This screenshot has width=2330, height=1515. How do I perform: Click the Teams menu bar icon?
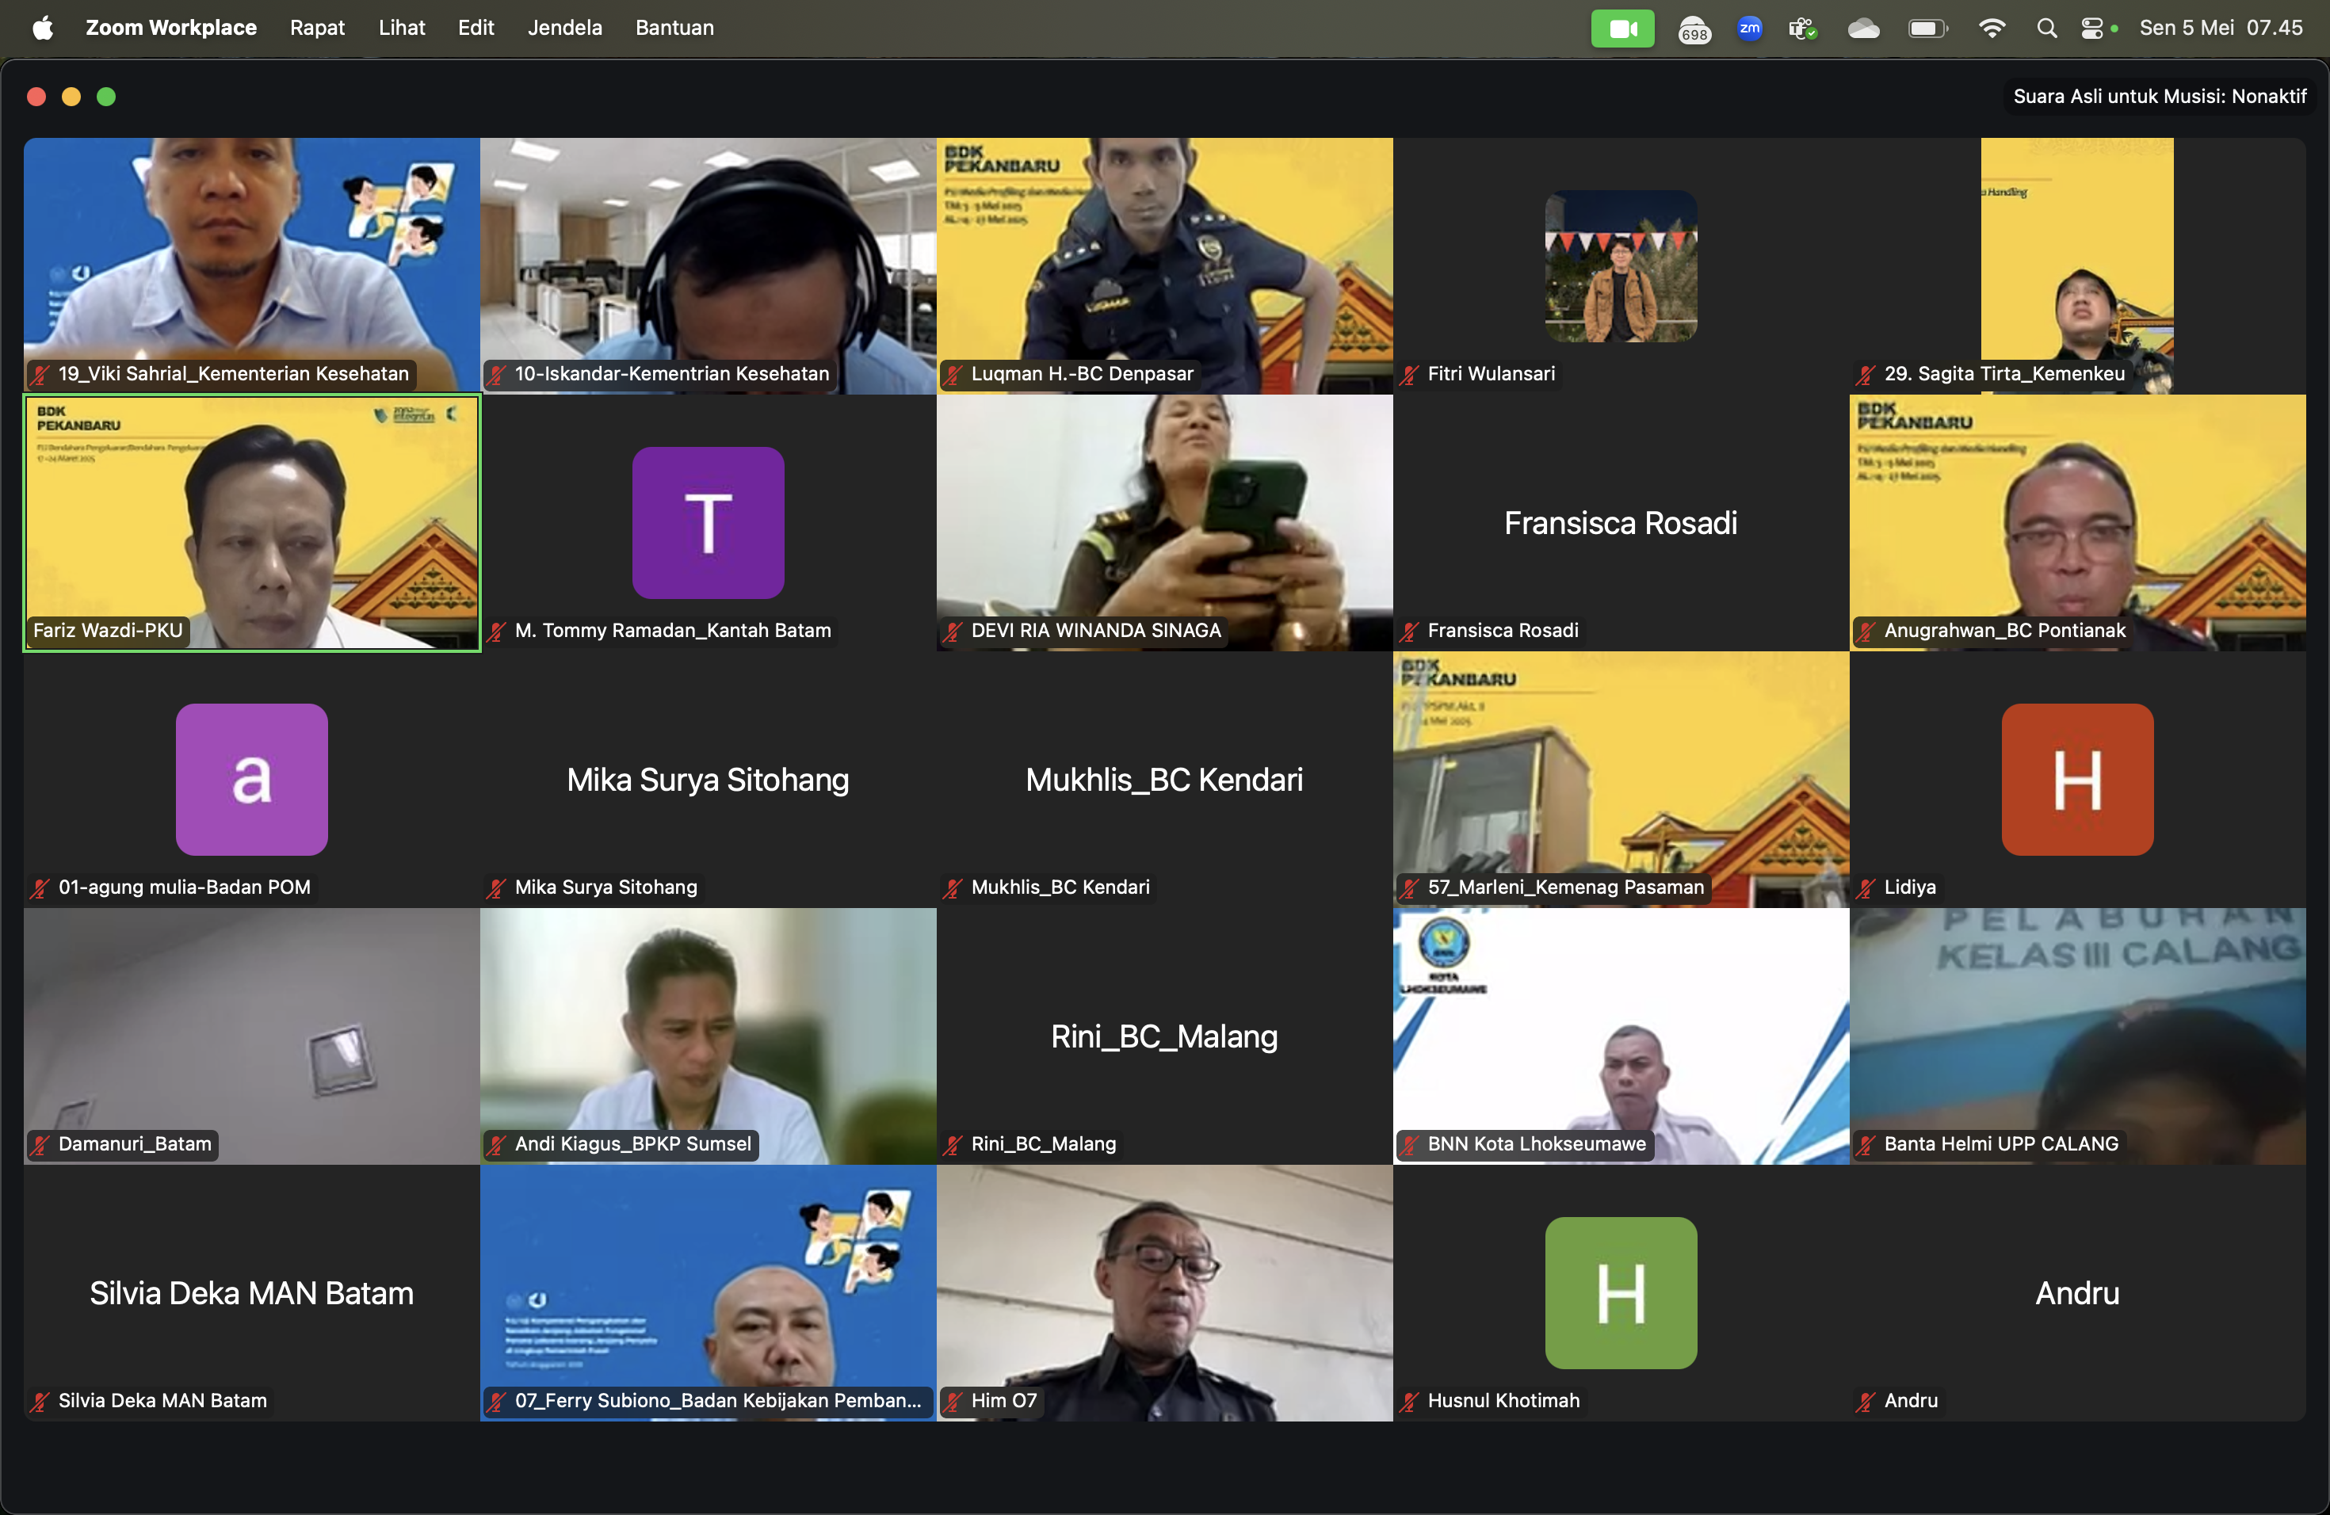pos(1802,29)
